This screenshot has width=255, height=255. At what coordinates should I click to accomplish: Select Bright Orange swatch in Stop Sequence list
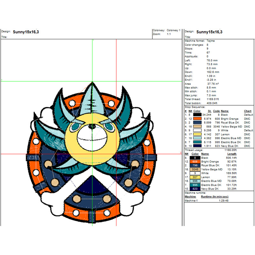197,119
